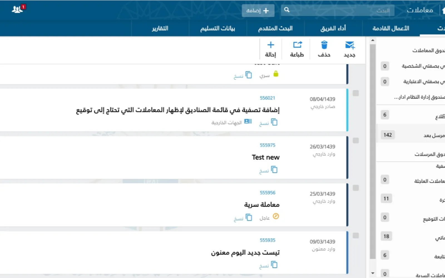
Task: Open transaction number 556021 link
Action: pyautogui.click(x=267, y=98)
